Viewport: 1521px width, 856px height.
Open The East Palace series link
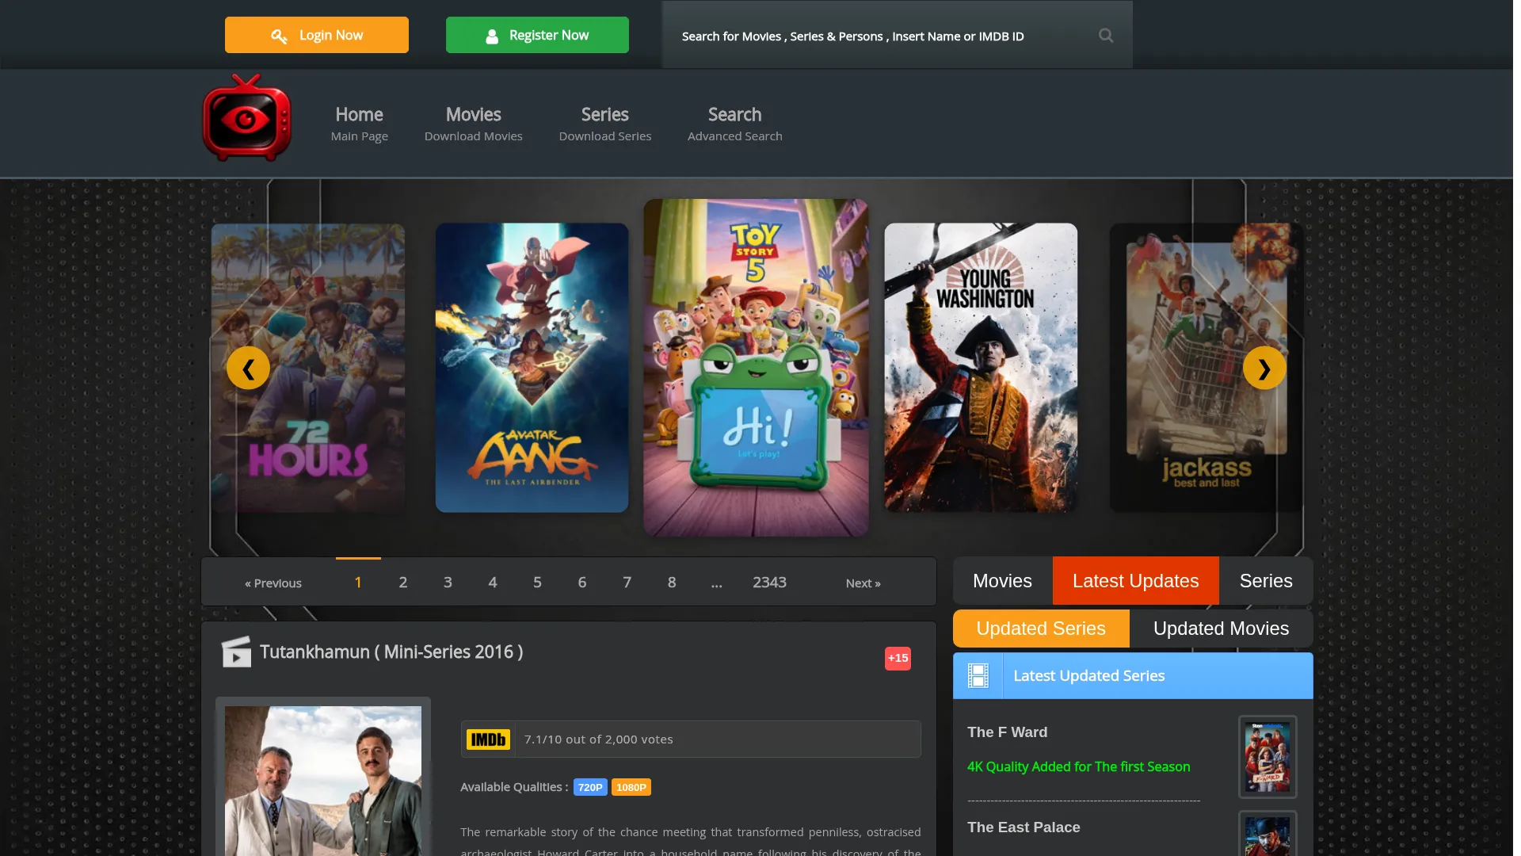click(x=1024, y=827)
